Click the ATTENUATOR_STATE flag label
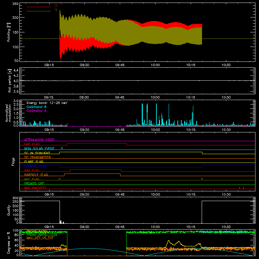Image resolution: width=259 pixels, height=259 pixels. pyautogui.click(x=39, y=140)
